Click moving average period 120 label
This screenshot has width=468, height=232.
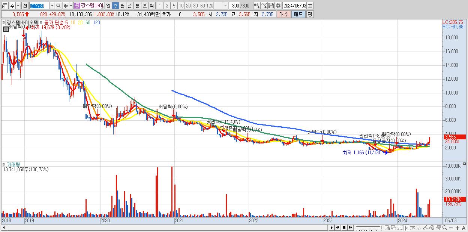click(x=96, y=22)
